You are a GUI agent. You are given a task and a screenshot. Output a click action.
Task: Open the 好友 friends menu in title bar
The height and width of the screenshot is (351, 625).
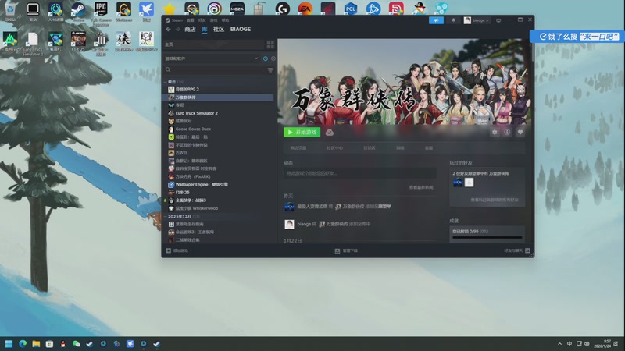[202, 20]
